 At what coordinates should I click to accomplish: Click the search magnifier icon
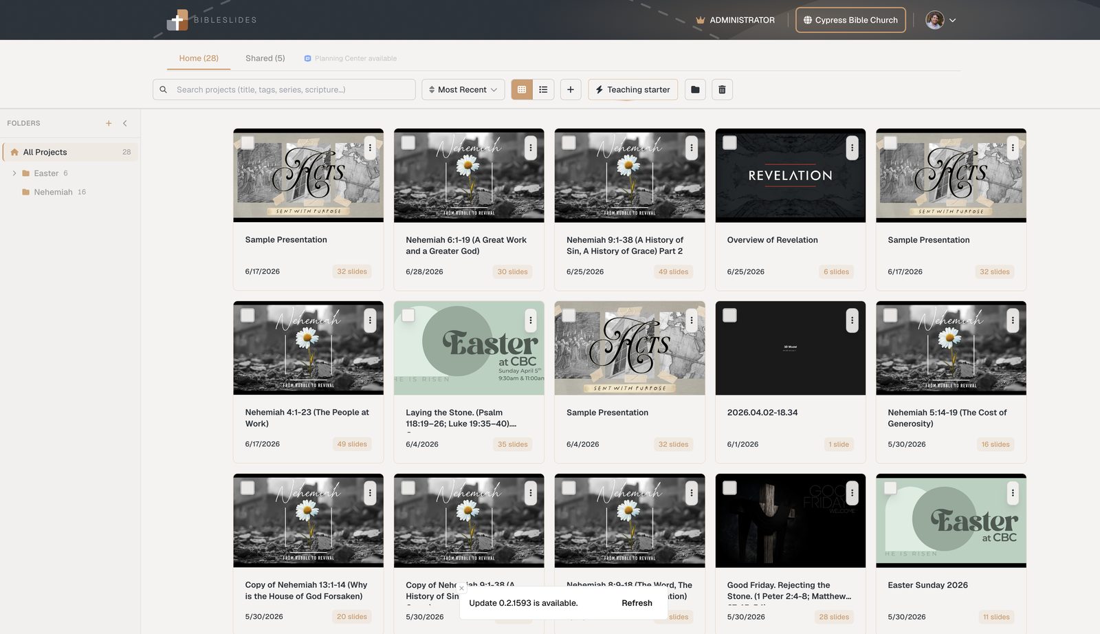coord(164,89)
